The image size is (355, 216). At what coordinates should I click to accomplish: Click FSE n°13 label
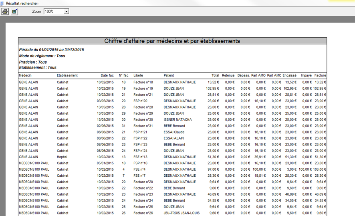[x=140, y=157]
